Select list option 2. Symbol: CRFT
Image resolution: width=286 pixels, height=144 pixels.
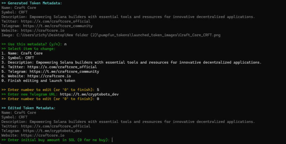tap(18, 58)
